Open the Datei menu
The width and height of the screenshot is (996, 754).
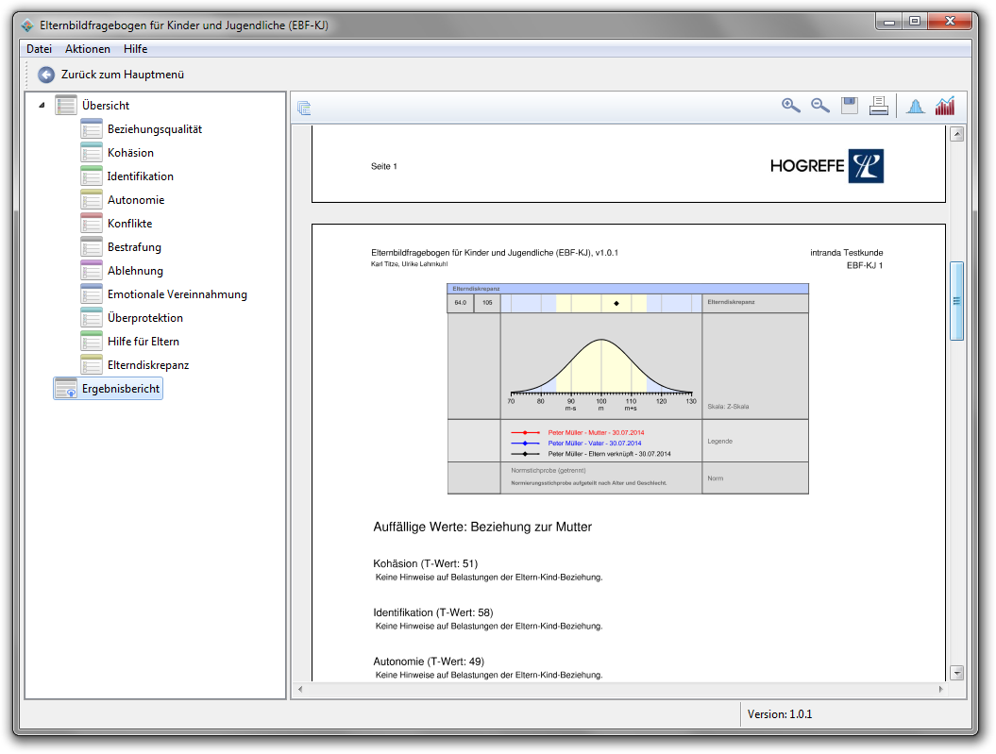(39, 49)
